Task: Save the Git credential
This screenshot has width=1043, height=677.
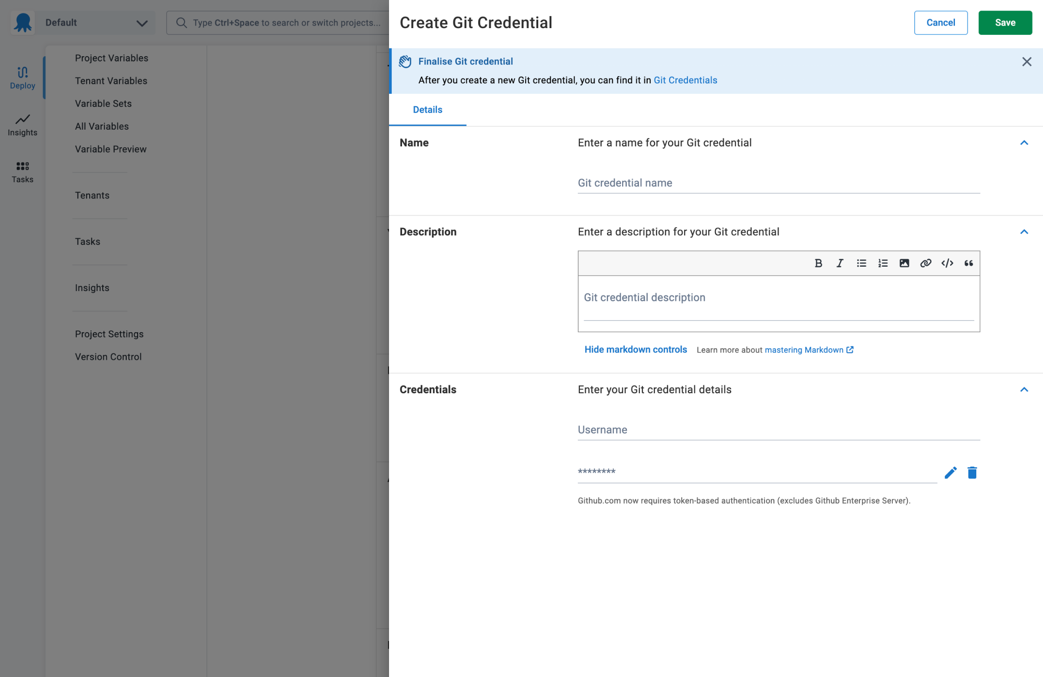Action: [1005, 23]
